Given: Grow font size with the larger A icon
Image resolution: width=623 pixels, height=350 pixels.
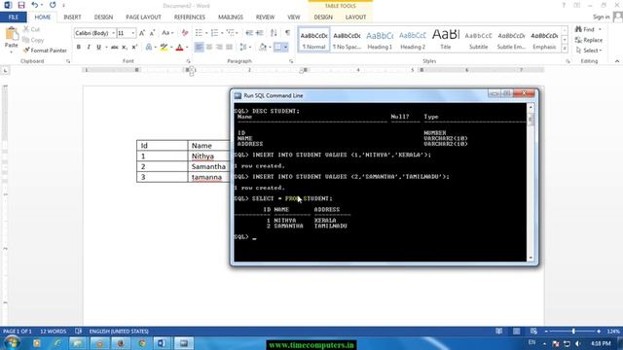Looking at the screenshot, I should click(x=142, y=33).
